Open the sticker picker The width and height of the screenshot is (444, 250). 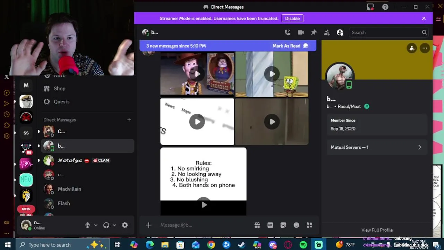pyautogui.click(x=283, y=225)
